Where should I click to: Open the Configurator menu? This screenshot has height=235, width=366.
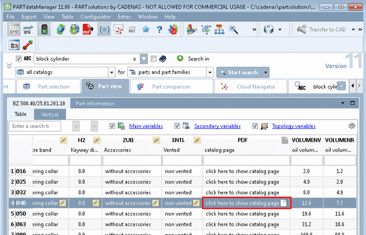[96, 17]
